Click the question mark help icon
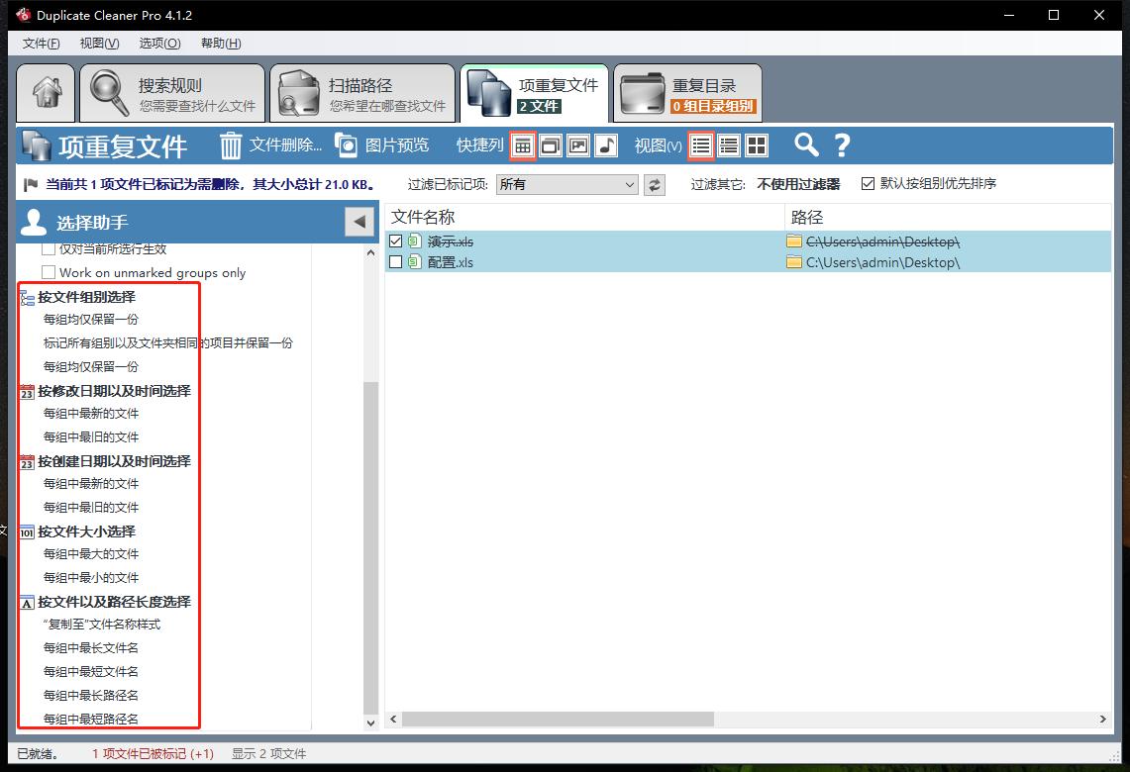The width and height of the screenshot is (1130, 772). coord(842,145)
